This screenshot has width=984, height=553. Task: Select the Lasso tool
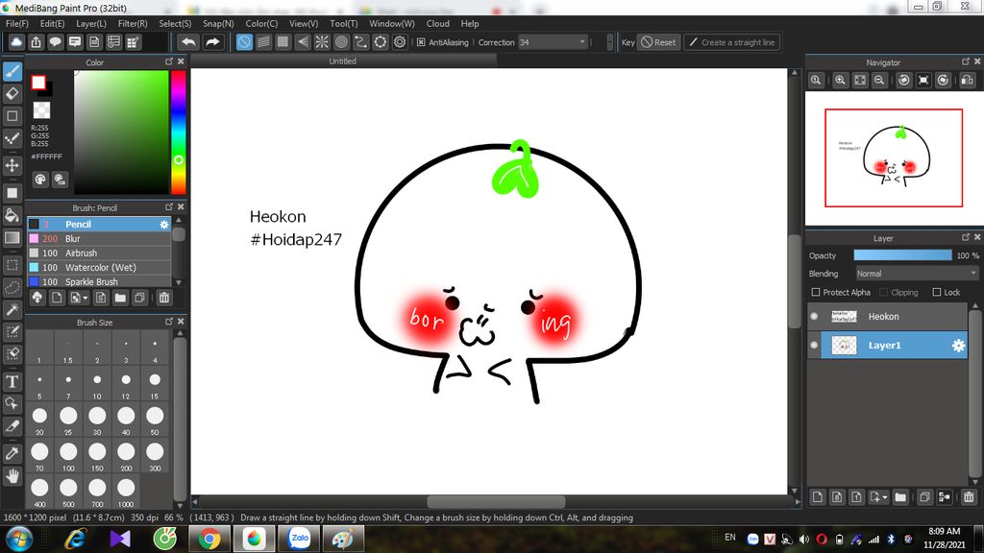pos(12,287)
